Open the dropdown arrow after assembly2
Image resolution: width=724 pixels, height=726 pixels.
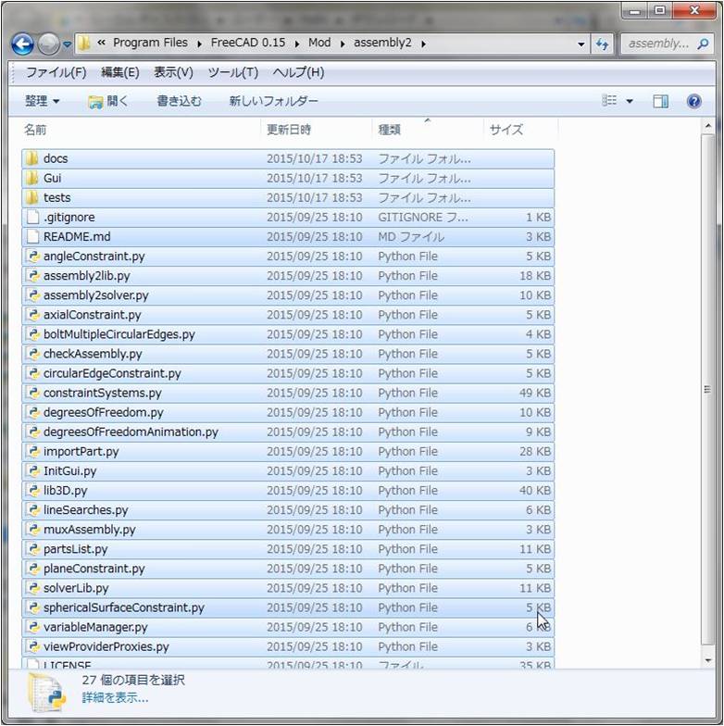click(x=424, y=44)
